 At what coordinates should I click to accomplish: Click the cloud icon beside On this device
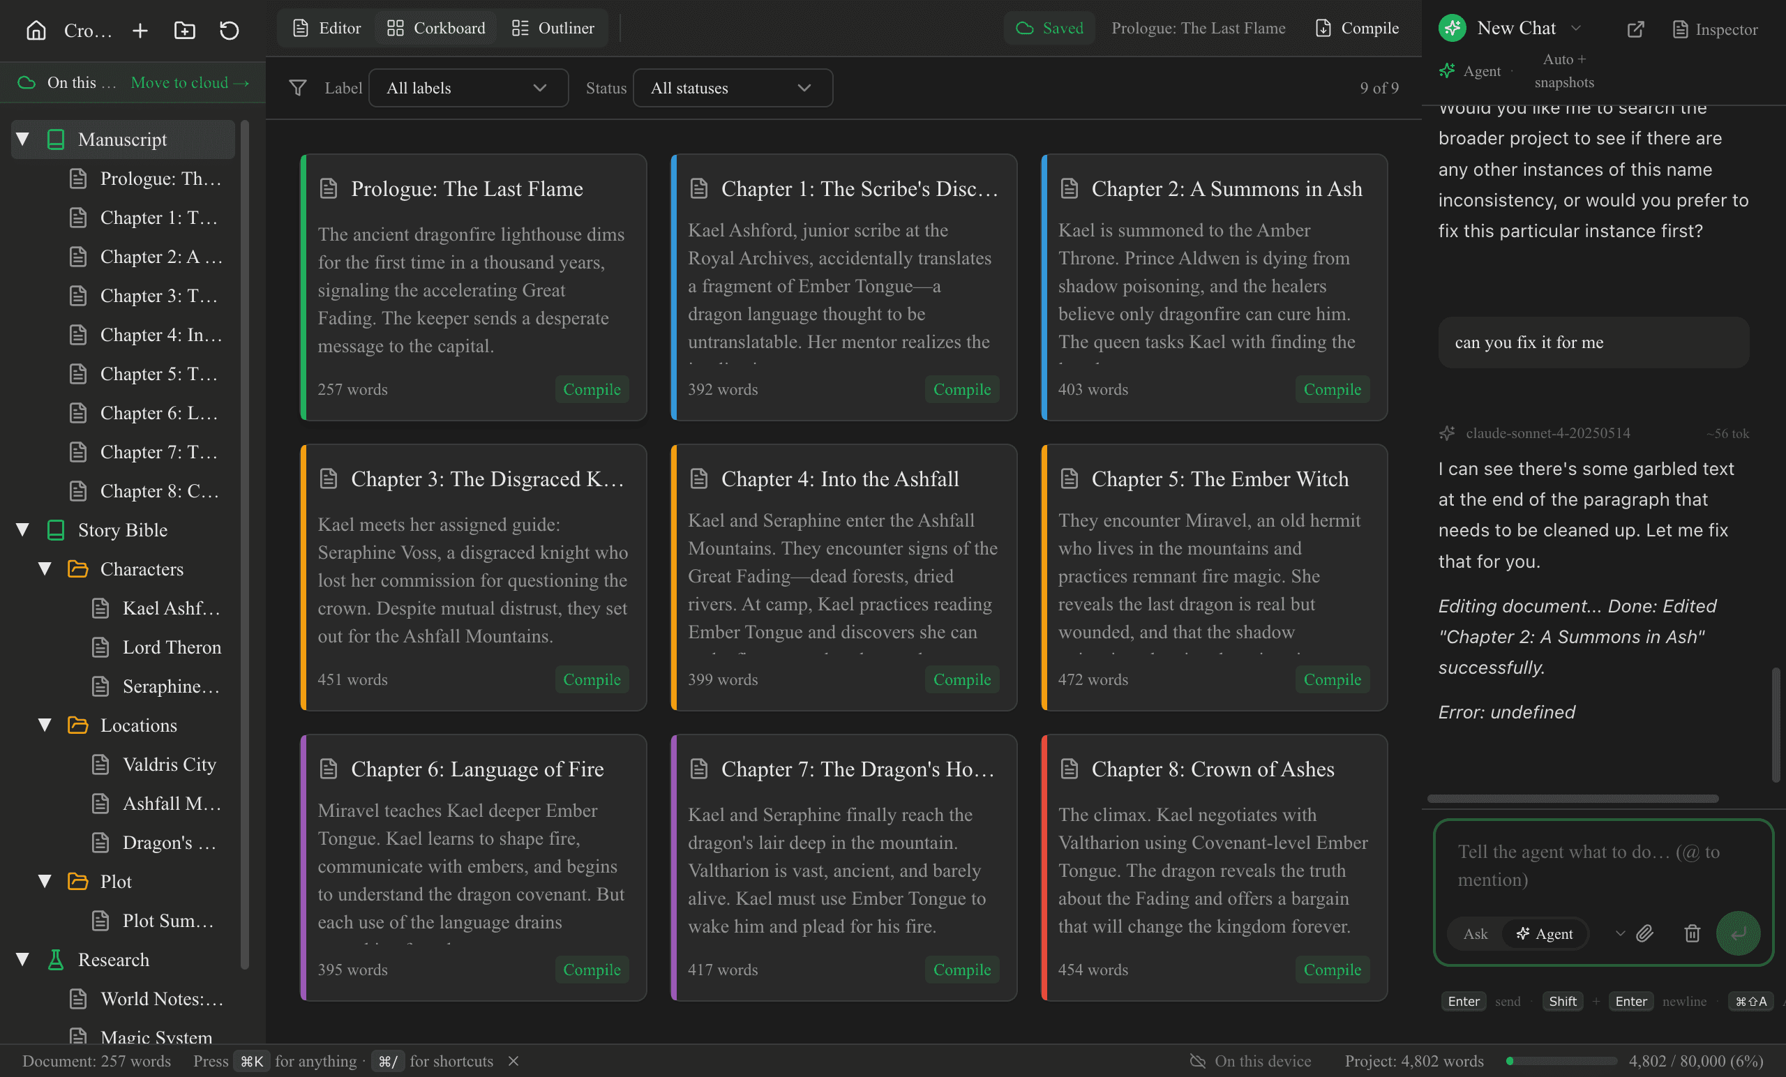coord(26,82)
